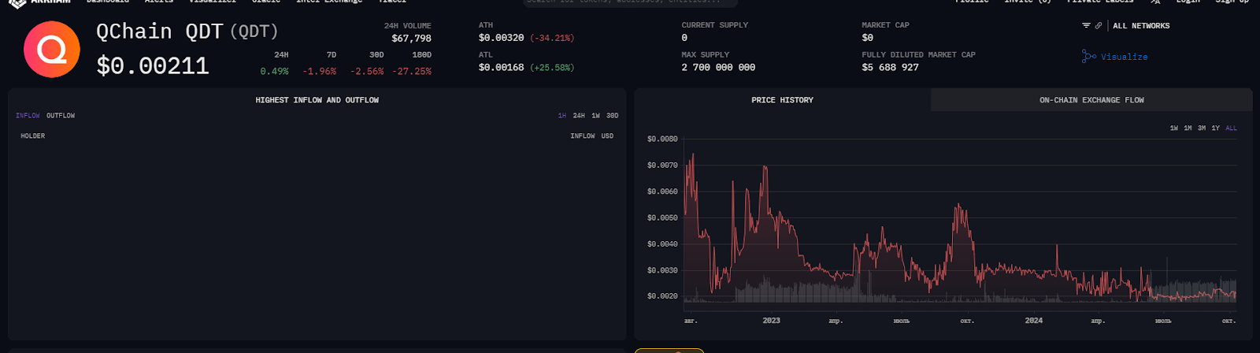This screenshot has height=353, width=1260.
Task: Click the 180D change value -27.25%
Action: [412, 72]
